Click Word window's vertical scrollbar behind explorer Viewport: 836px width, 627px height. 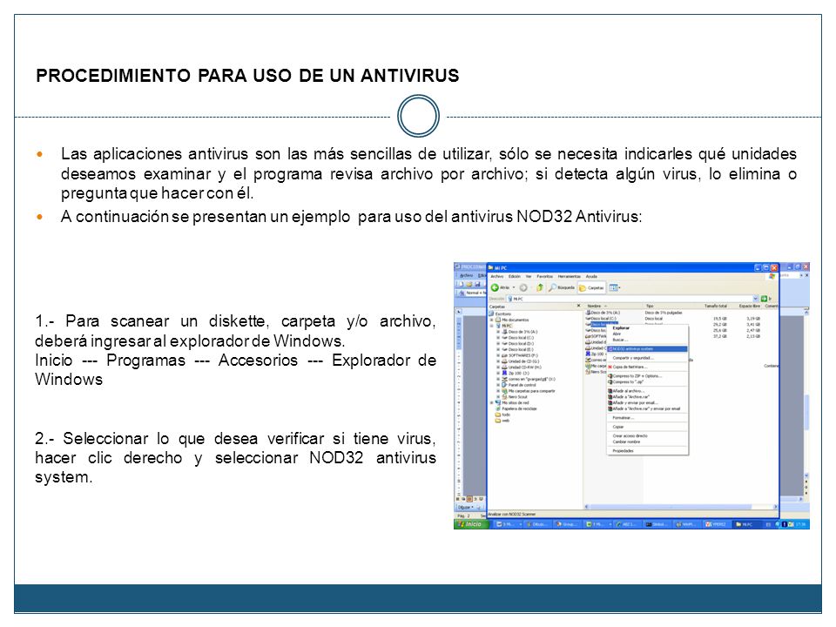(x=806, y=394)
